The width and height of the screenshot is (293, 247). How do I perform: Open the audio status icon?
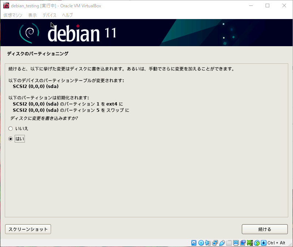208,243
